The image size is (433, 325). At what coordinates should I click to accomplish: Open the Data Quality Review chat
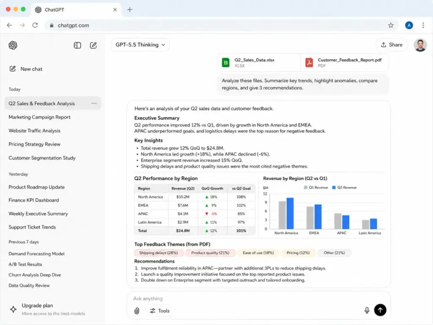(29, 286)
